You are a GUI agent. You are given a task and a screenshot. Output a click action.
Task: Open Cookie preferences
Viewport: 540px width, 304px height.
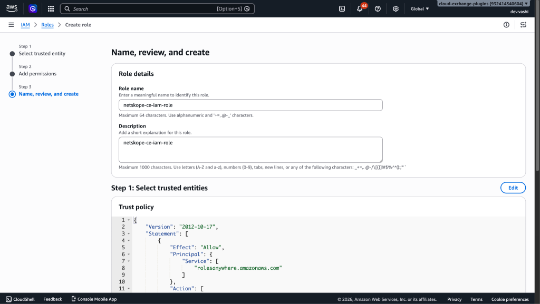(510, 299)
